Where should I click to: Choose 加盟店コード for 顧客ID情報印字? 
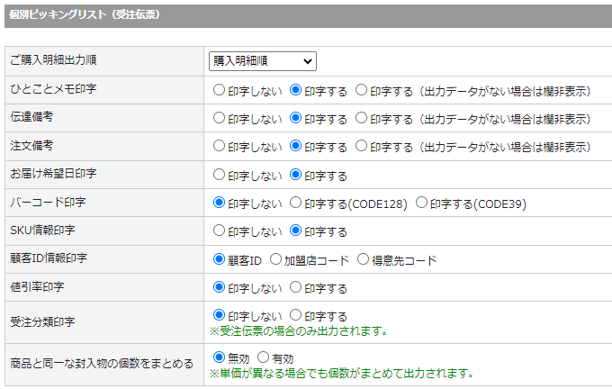[275, 259]
